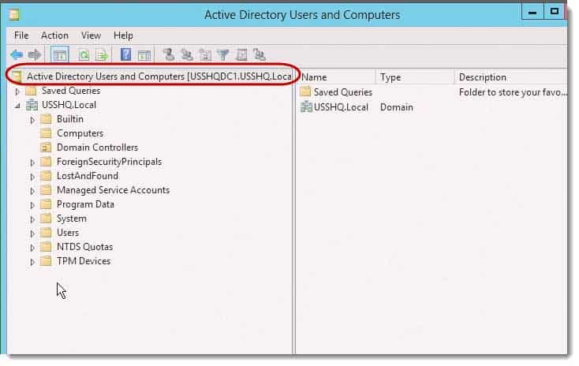The image size is (579, 366).
Task: Expand the NTDS Quotas node arrow
Action: pos(32,248)
